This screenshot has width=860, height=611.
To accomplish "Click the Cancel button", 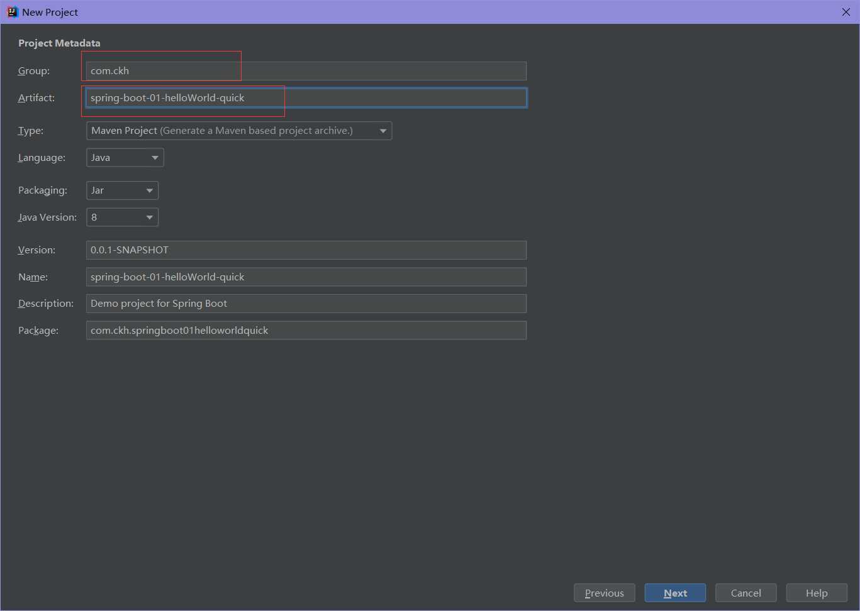I will tap(746, 593).
